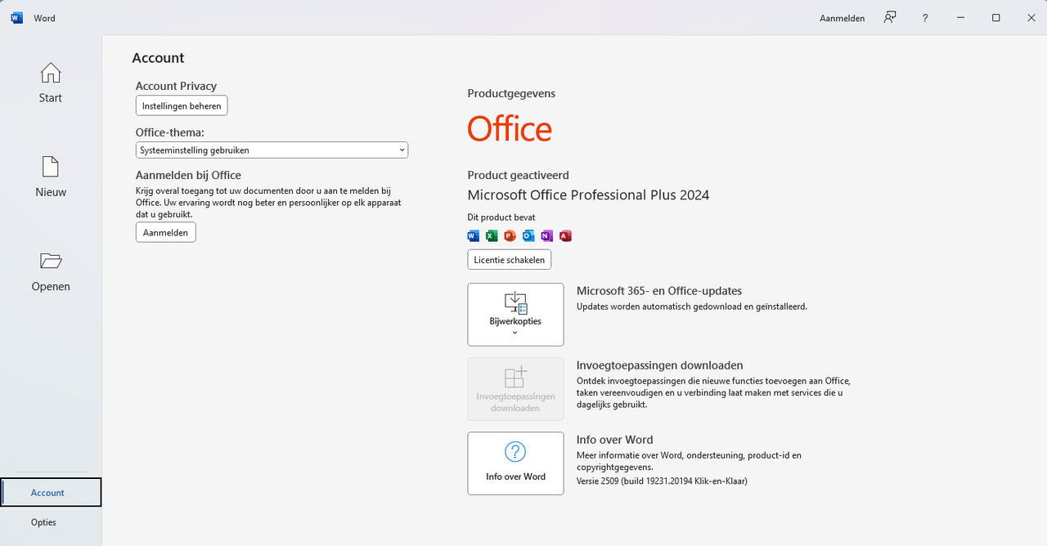Open the Start home page
The width and height of the screenshot is (1047, 546).
pos(50,83)
